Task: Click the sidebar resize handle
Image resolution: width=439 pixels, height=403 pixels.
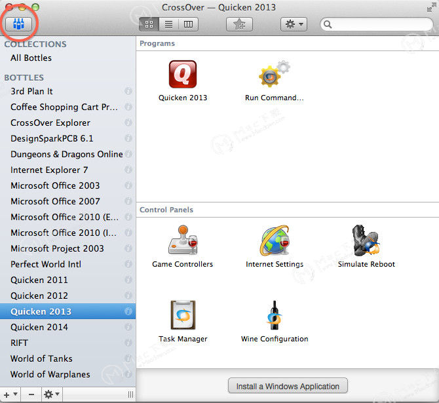Action: click(x=130, y=394)
